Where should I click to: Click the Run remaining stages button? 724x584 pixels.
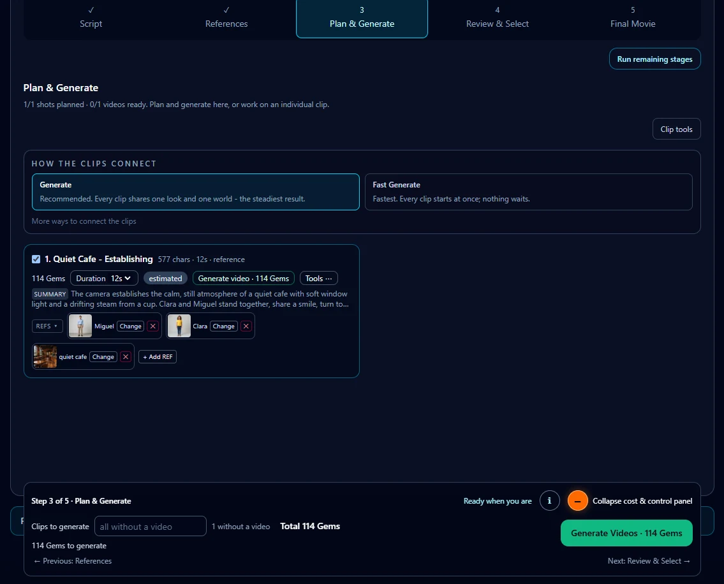coord(654,59)
